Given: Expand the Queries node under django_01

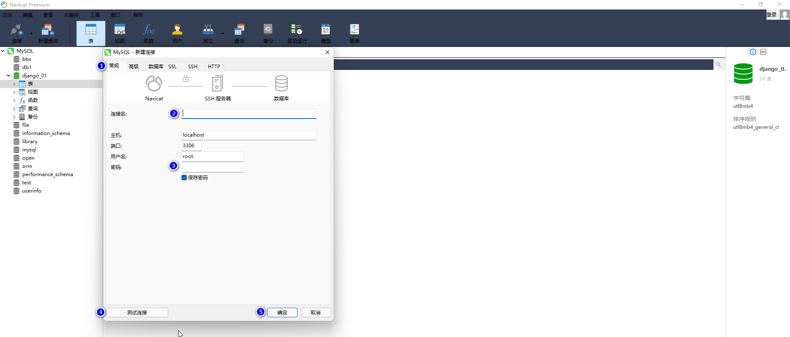Looking at the screenshot, I should tap(14, 109).
